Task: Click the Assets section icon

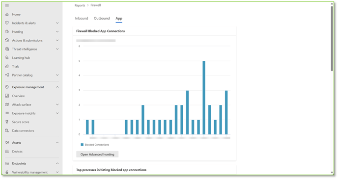Action: click(x=7, y=143)
